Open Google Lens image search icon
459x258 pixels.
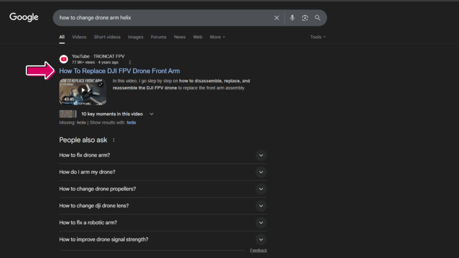coord(305,18)
